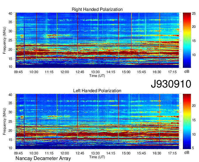Click the Left Handed Polarization spectrogram image
This screenshot has height=162, width=199.
click(97, 122)
